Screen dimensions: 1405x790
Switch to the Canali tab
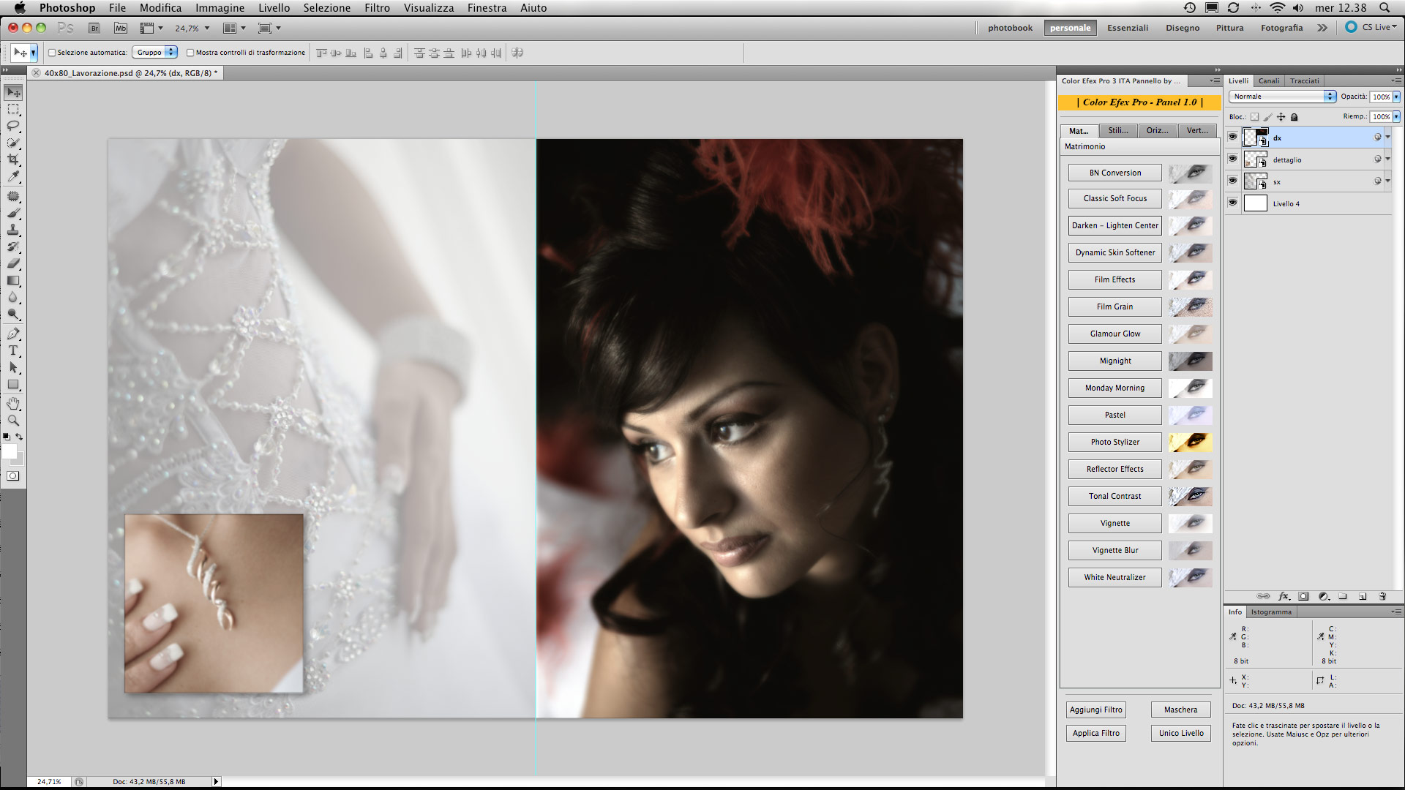click(x=1269, y=81)
